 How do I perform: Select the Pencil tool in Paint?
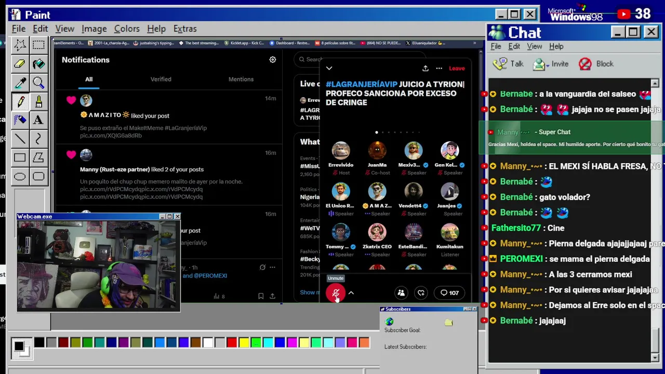[x=20, y=101]
